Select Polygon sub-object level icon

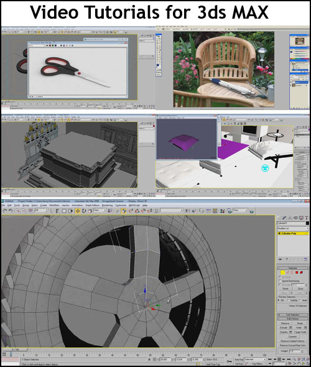point(297,272)
